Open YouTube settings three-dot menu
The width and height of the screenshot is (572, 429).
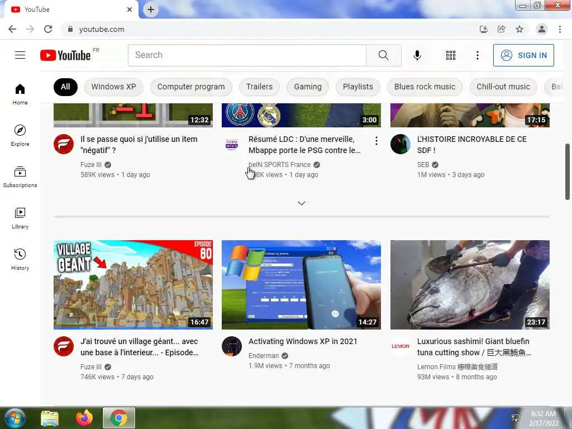[477, 55]
